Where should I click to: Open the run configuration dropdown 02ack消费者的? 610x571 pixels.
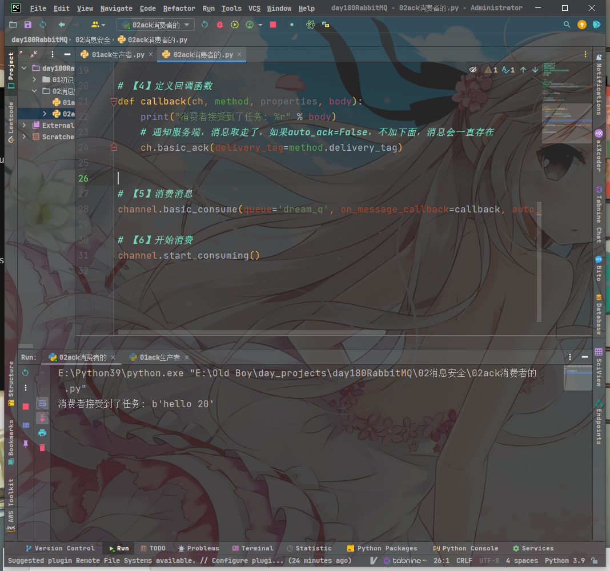point(155,25)
